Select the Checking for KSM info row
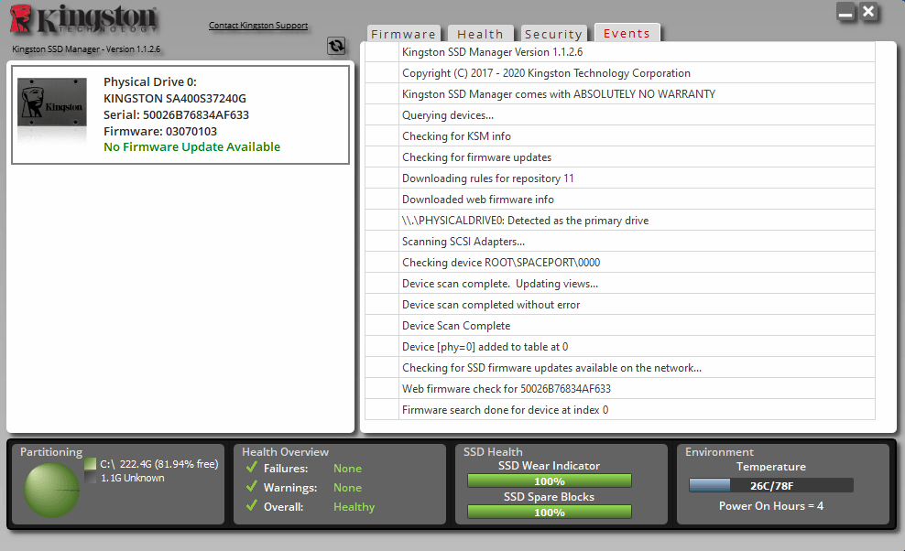 coord(620,136)
